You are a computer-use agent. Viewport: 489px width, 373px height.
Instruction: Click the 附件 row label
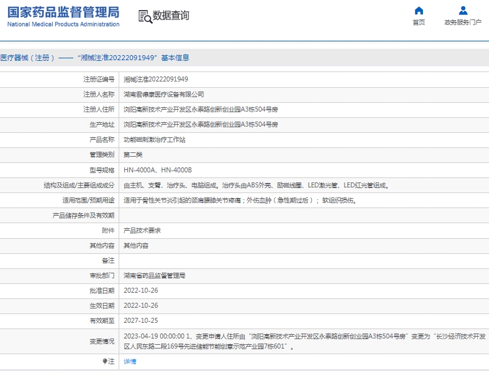(x=108, y=231)
